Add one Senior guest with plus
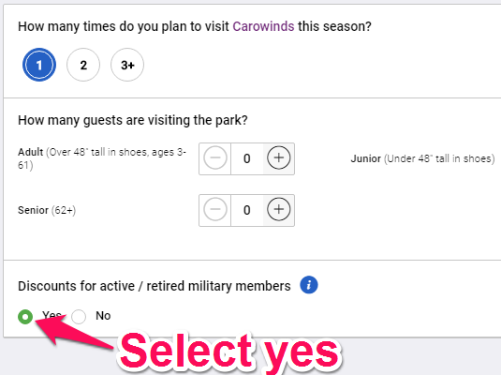This screenshot has height=375, width=501. pyautogui.click(x=279, y=210)
